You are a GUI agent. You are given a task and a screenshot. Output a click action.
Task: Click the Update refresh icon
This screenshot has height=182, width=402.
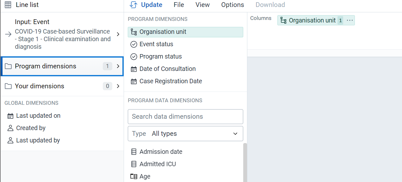click(133, 5)
